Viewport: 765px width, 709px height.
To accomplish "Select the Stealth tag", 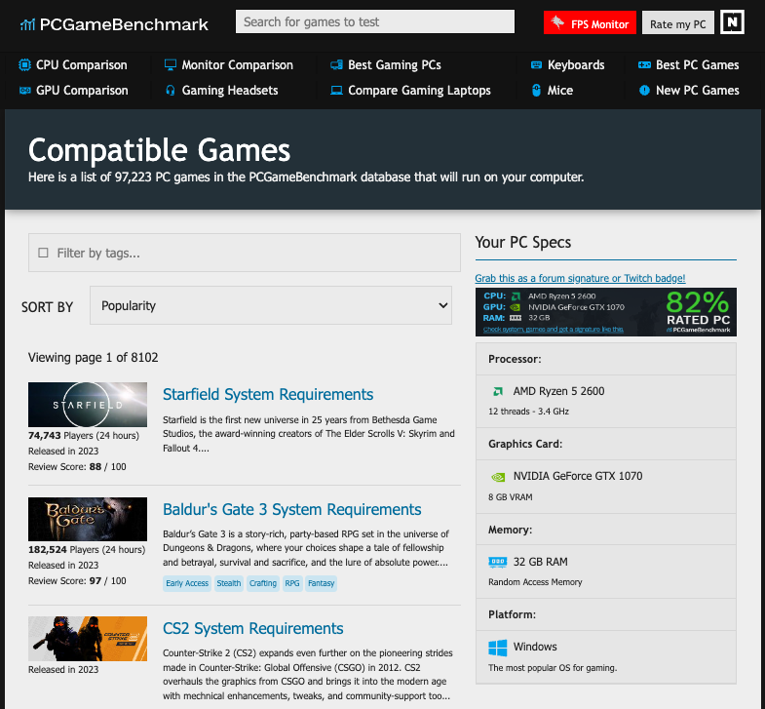I will 229,583.
